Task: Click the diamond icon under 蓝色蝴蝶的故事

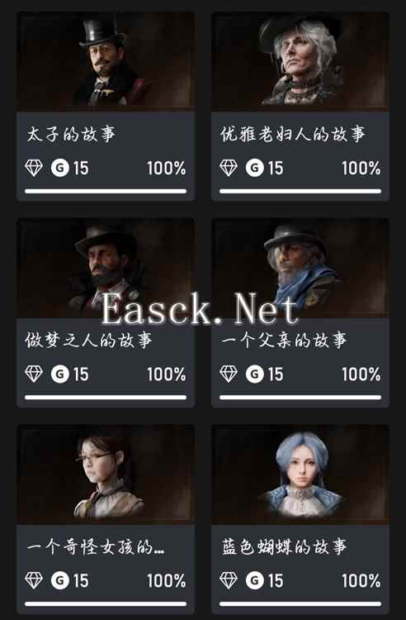Action: click(229, 580)
